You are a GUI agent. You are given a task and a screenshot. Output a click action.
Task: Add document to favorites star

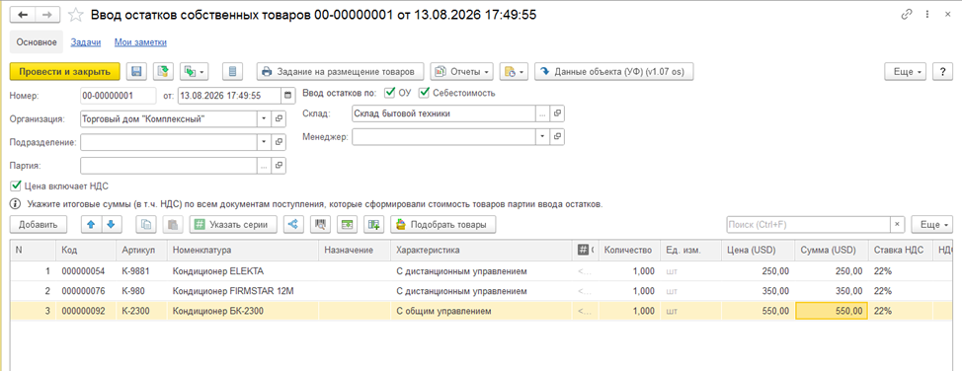click(76, 15)
